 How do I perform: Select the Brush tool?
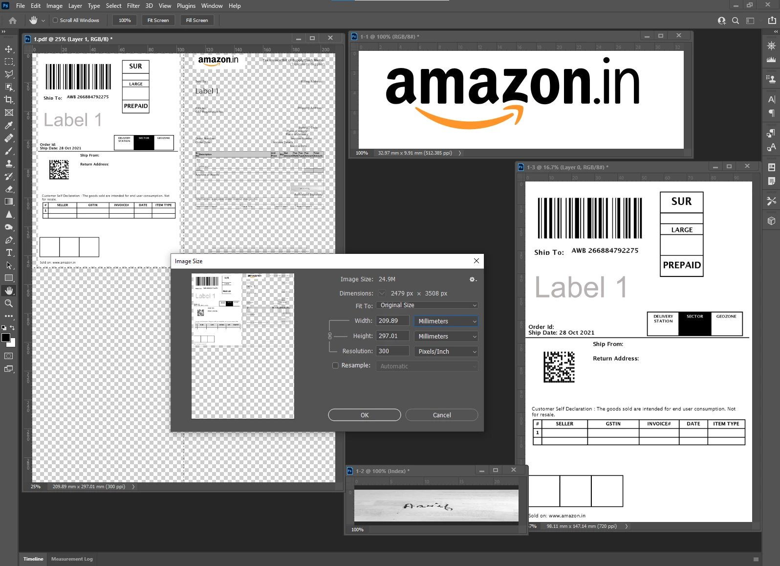coord(9,151)
